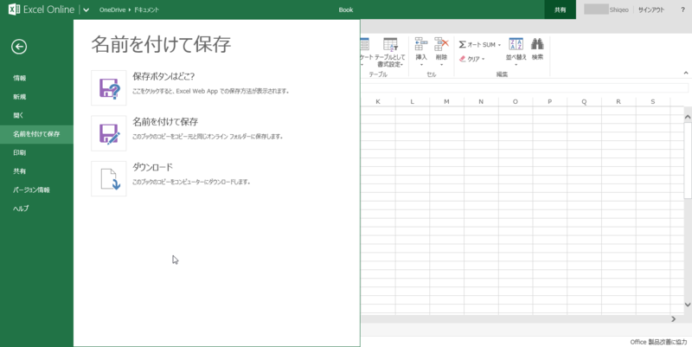Choose the 名前を付けて保存 option heading

point(165,122)
